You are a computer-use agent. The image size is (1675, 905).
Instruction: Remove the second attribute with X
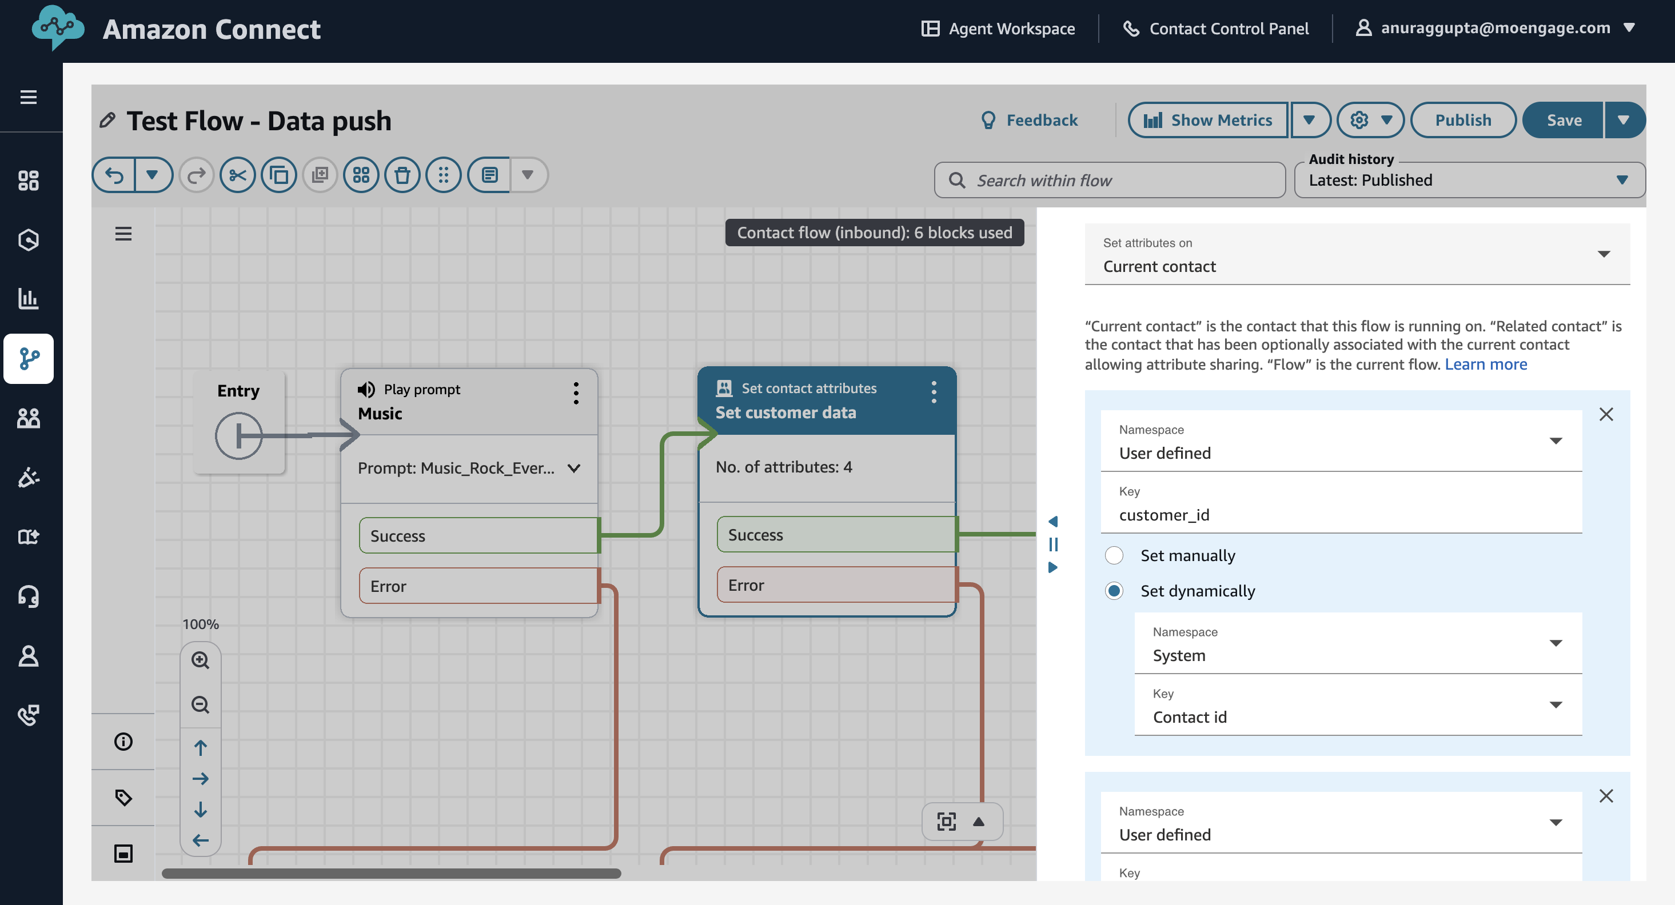coord(1606,796)
